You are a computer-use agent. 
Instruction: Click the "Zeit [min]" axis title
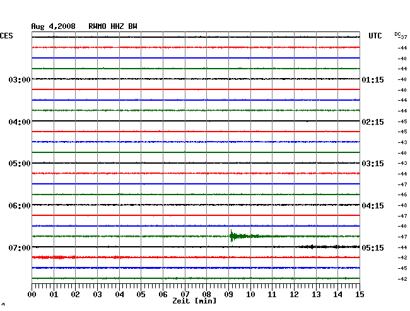pos(194,301)
